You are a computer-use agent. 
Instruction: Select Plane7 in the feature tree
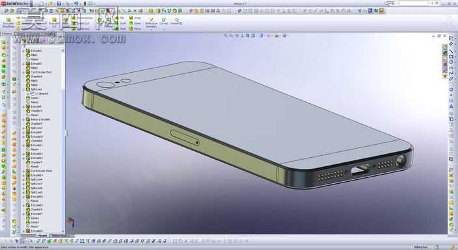[33, 227]
